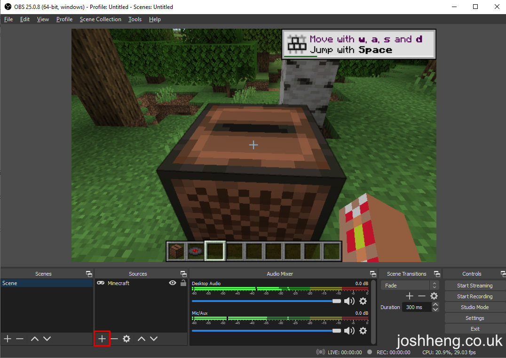Open Minecraft source properties via gear icon
506x358 pixels.
(126, 338)
